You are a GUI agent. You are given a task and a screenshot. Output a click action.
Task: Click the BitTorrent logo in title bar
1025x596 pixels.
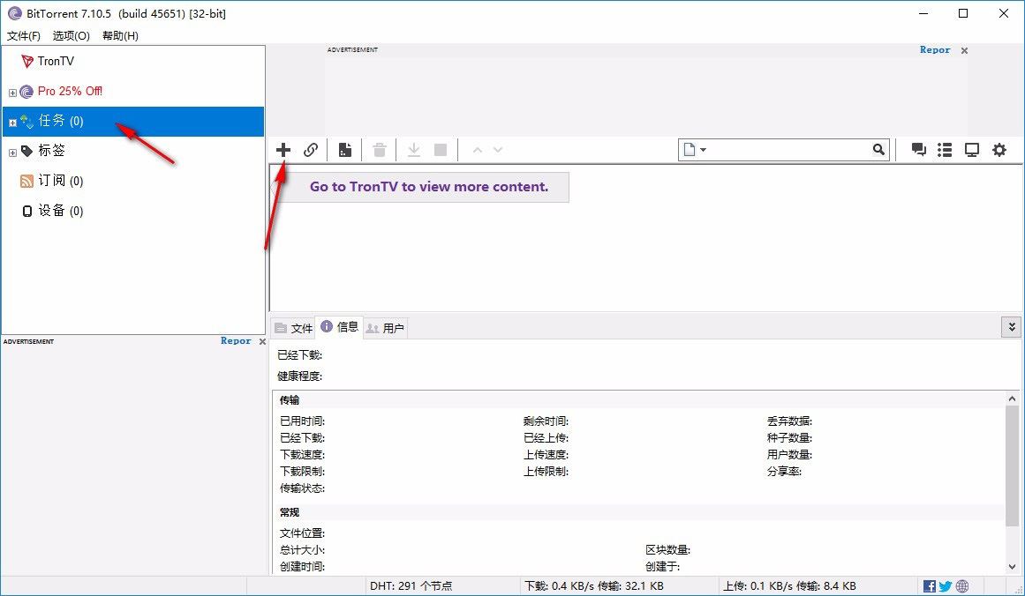pyautogui.click(x=14, y=13)
